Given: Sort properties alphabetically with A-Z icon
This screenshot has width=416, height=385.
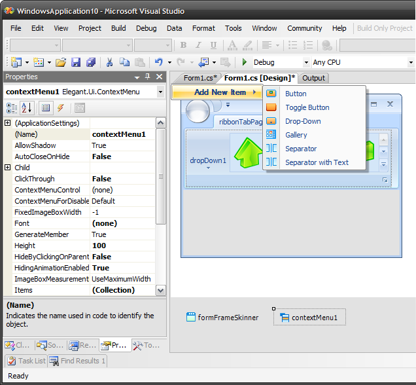Looking at the screenshot, I should 27,108.
